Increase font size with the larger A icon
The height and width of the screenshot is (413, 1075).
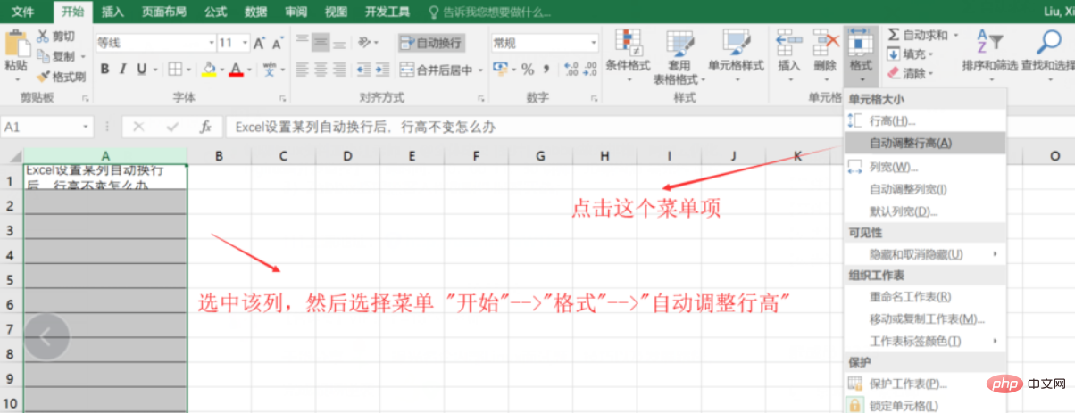[x=260, y=43]
